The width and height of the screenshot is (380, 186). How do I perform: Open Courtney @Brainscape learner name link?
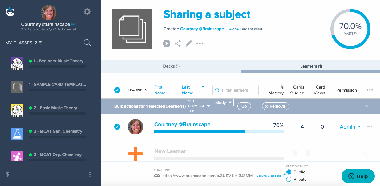[182, 125]
